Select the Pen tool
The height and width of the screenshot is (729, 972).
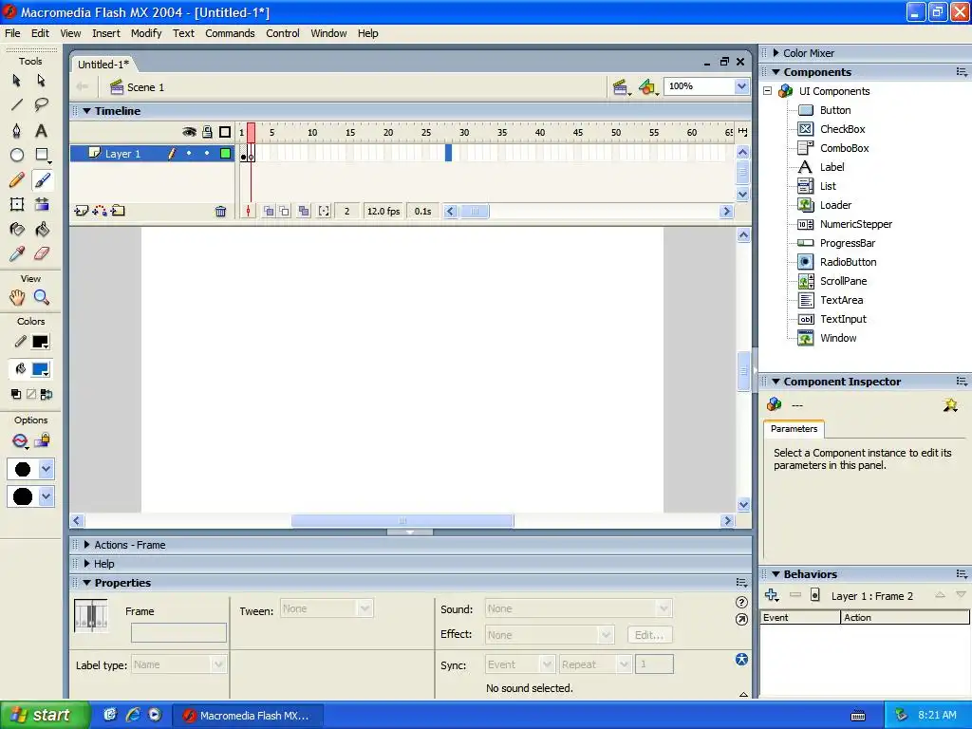(17, 130)
